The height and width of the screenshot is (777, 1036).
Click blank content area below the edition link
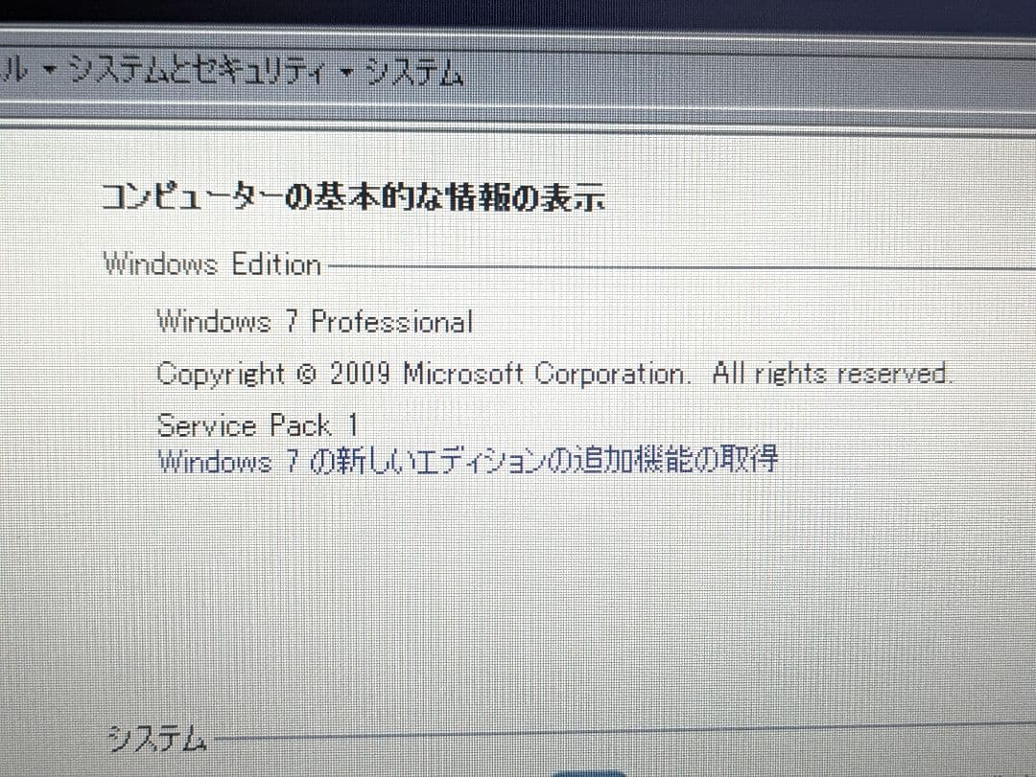click(x=515, y=594)
